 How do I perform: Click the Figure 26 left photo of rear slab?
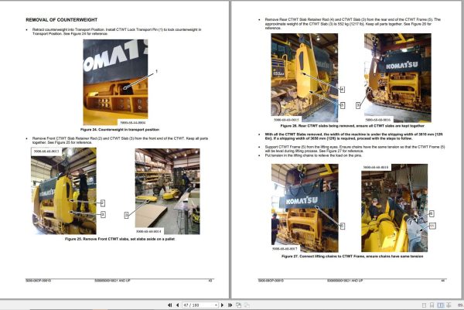click(305, 78)
